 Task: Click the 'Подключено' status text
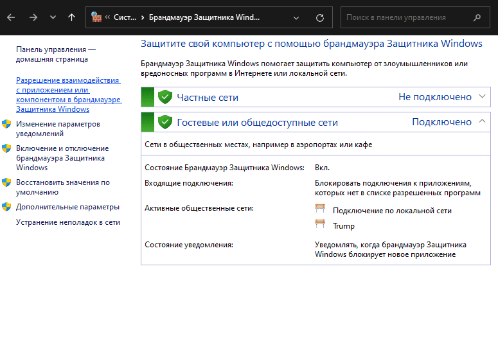click(442, 122)
